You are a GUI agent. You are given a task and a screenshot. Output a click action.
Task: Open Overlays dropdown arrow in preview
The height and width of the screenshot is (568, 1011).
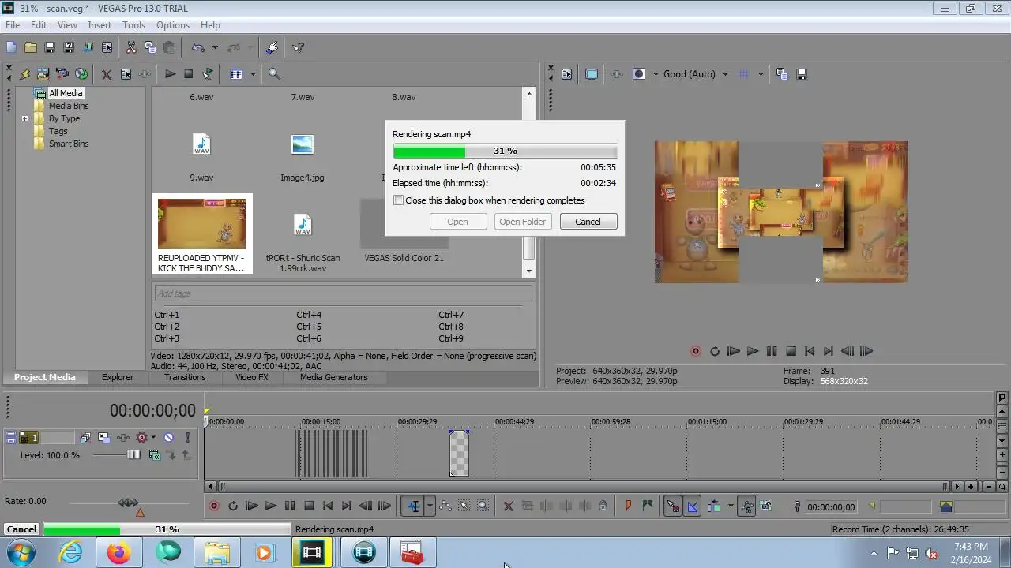[761, 74]
